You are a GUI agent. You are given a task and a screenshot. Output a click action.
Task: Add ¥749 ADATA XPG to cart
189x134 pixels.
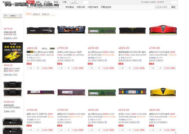pos(170,68)
